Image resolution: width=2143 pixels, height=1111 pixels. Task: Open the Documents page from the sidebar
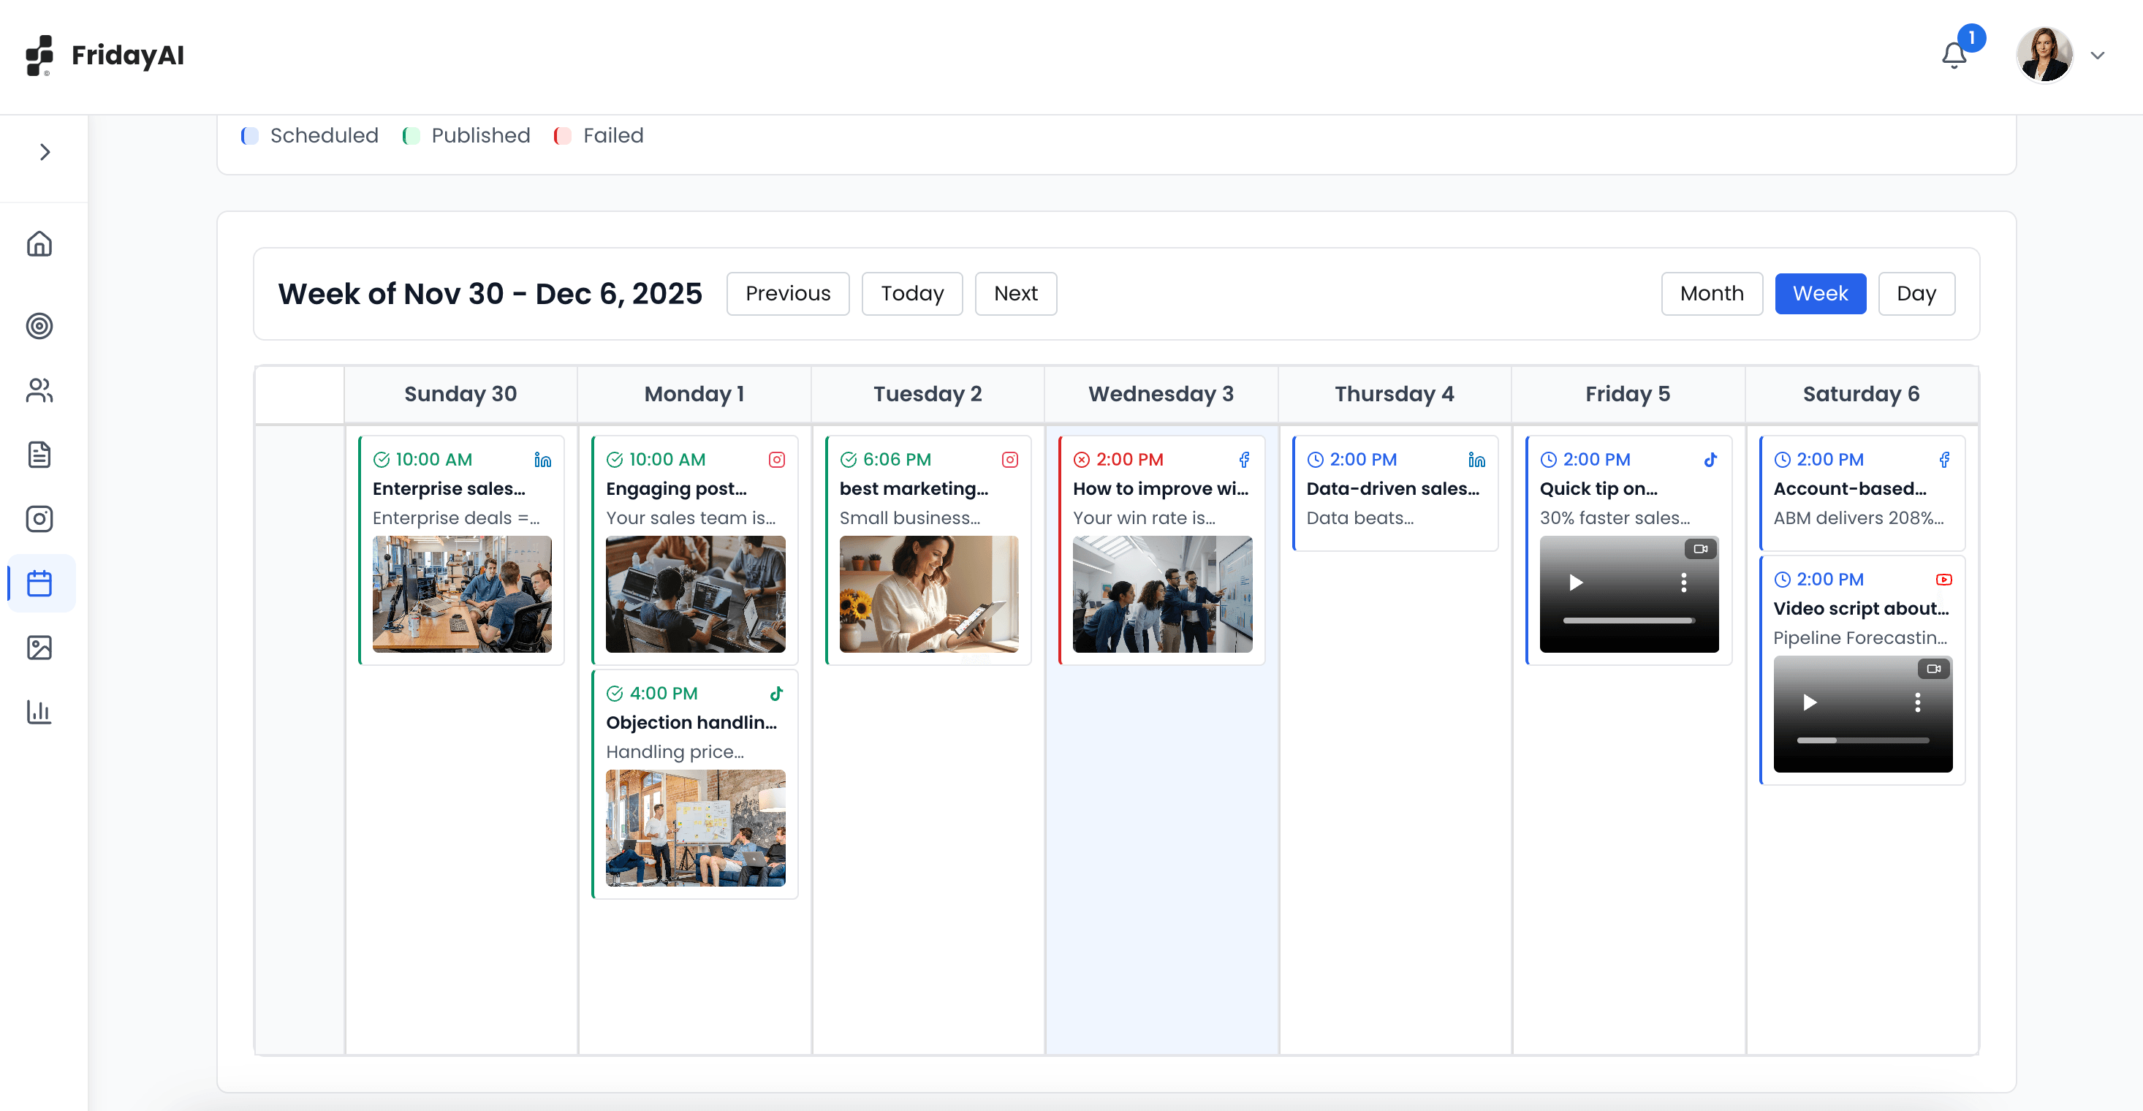[x=40, y=455]
